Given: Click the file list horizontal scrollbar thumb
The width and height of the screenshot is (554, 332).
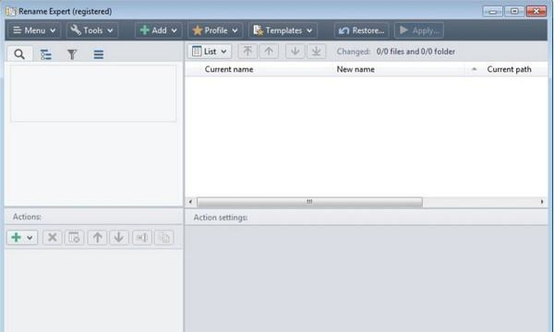Looking at the screenshot, I should [x=309, y=202].
